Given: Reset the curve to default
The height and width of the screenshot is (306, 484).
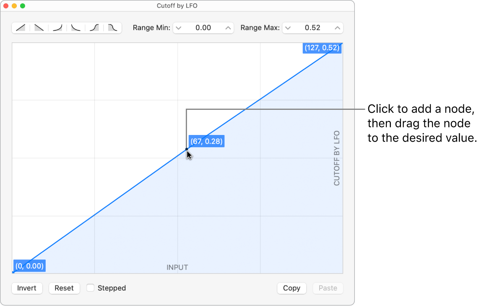Looking at the screenshot, I should point(64,288).
